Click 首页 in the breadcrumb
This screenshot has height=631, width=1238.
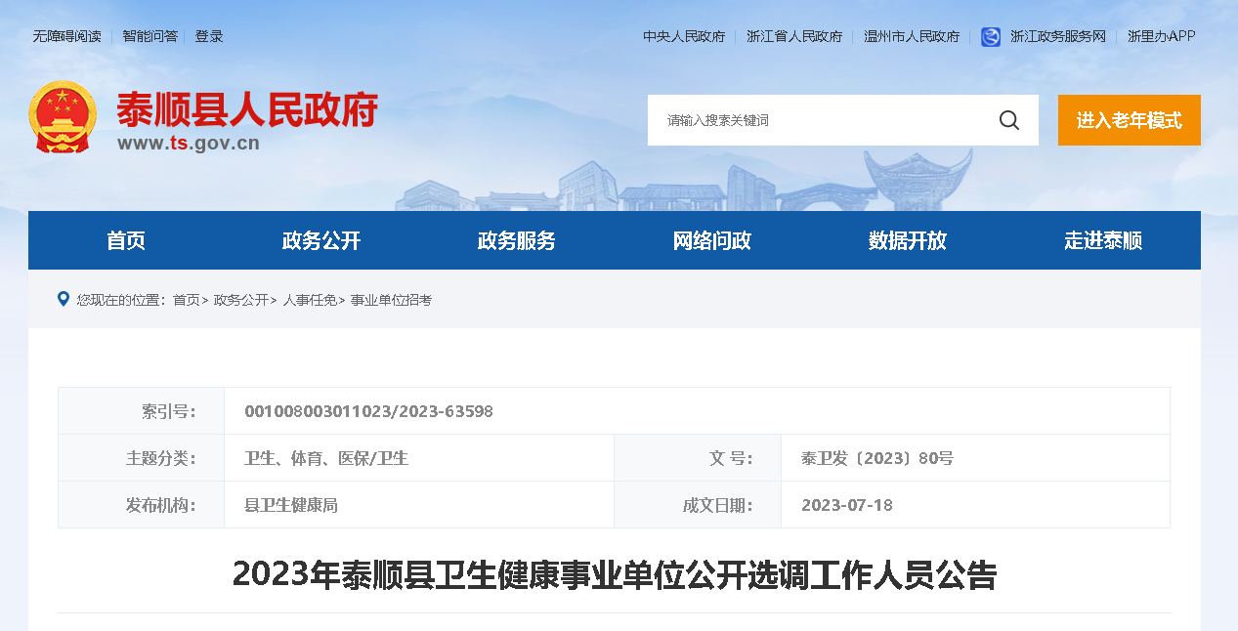coord(186,300)
